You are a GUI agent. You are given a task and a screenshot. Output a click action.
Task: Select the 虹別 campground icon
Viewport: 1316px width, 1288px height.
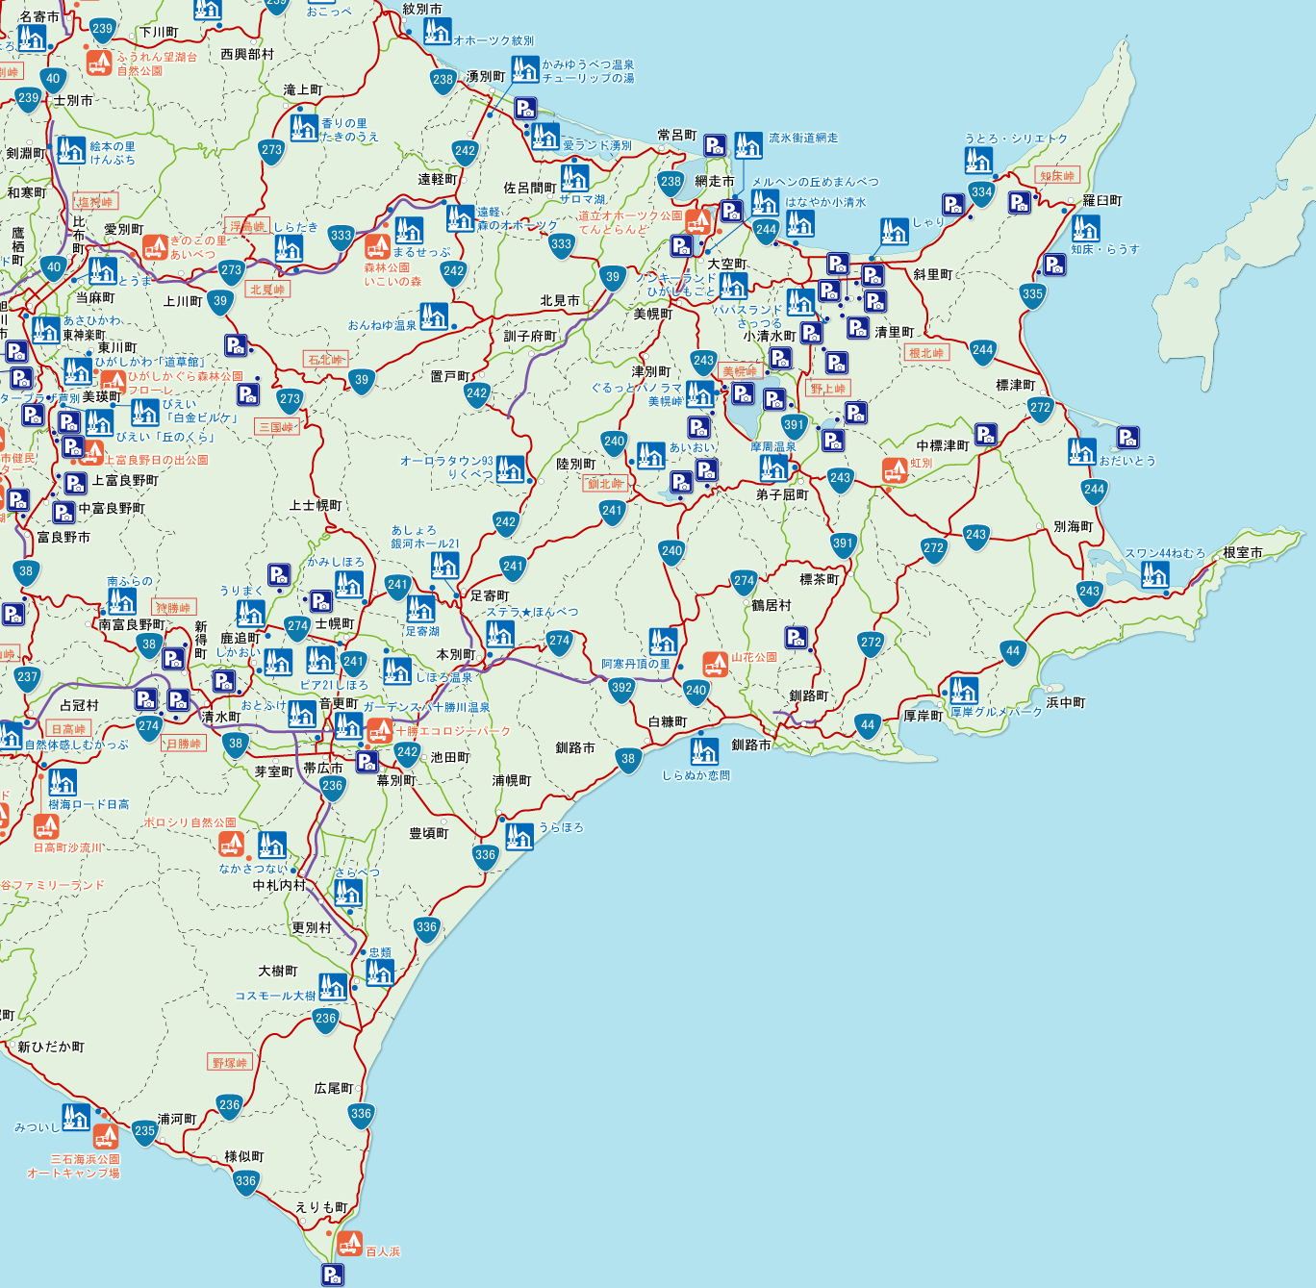pos(895,469)
